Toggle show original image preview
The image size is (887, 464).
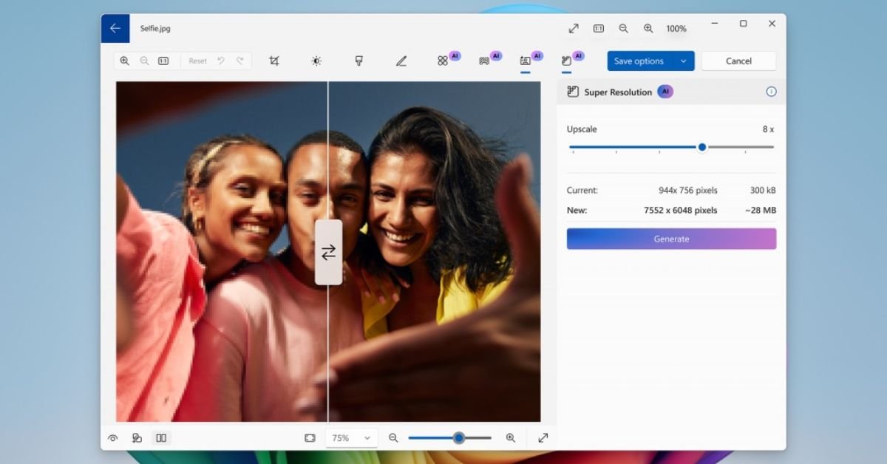tap(113, 437)
